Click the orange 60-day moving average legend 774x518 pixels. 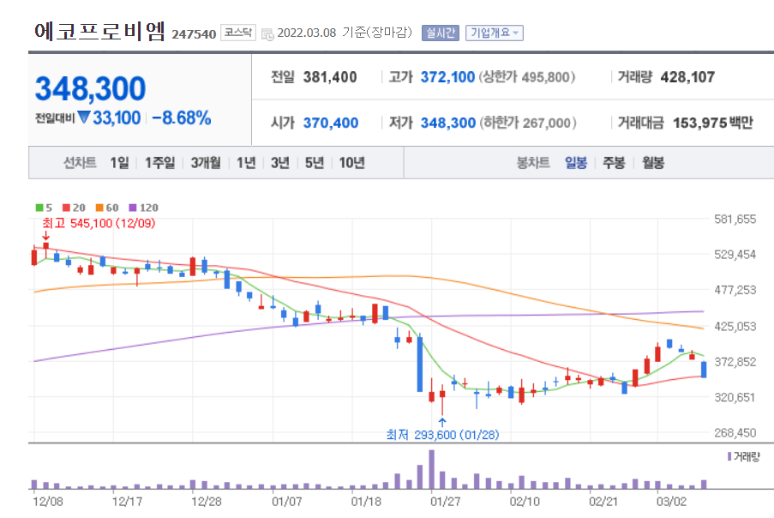(x=107, y=208)
